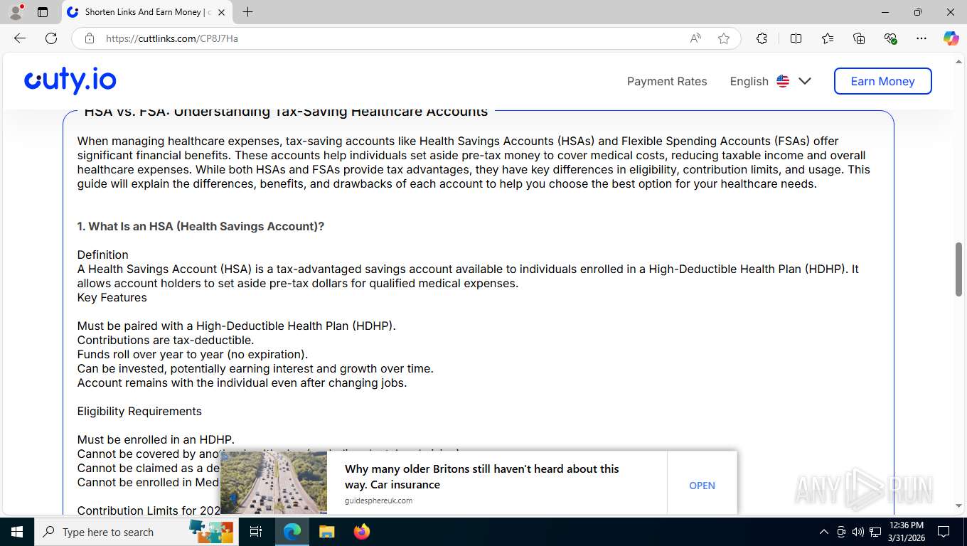The image size is (967, 546).
Task: Click "Contributions are tax-deductible." line
Action: [x=166, y=340]
